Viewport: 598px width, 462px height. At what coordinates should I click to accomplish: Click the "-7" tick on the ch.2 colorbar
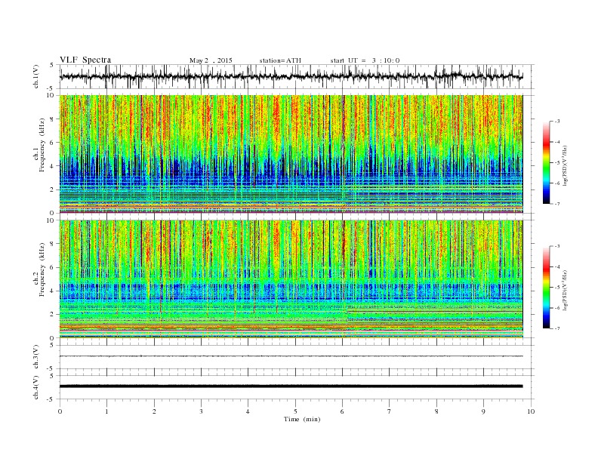pyautogui.click(x=556, y=328)
